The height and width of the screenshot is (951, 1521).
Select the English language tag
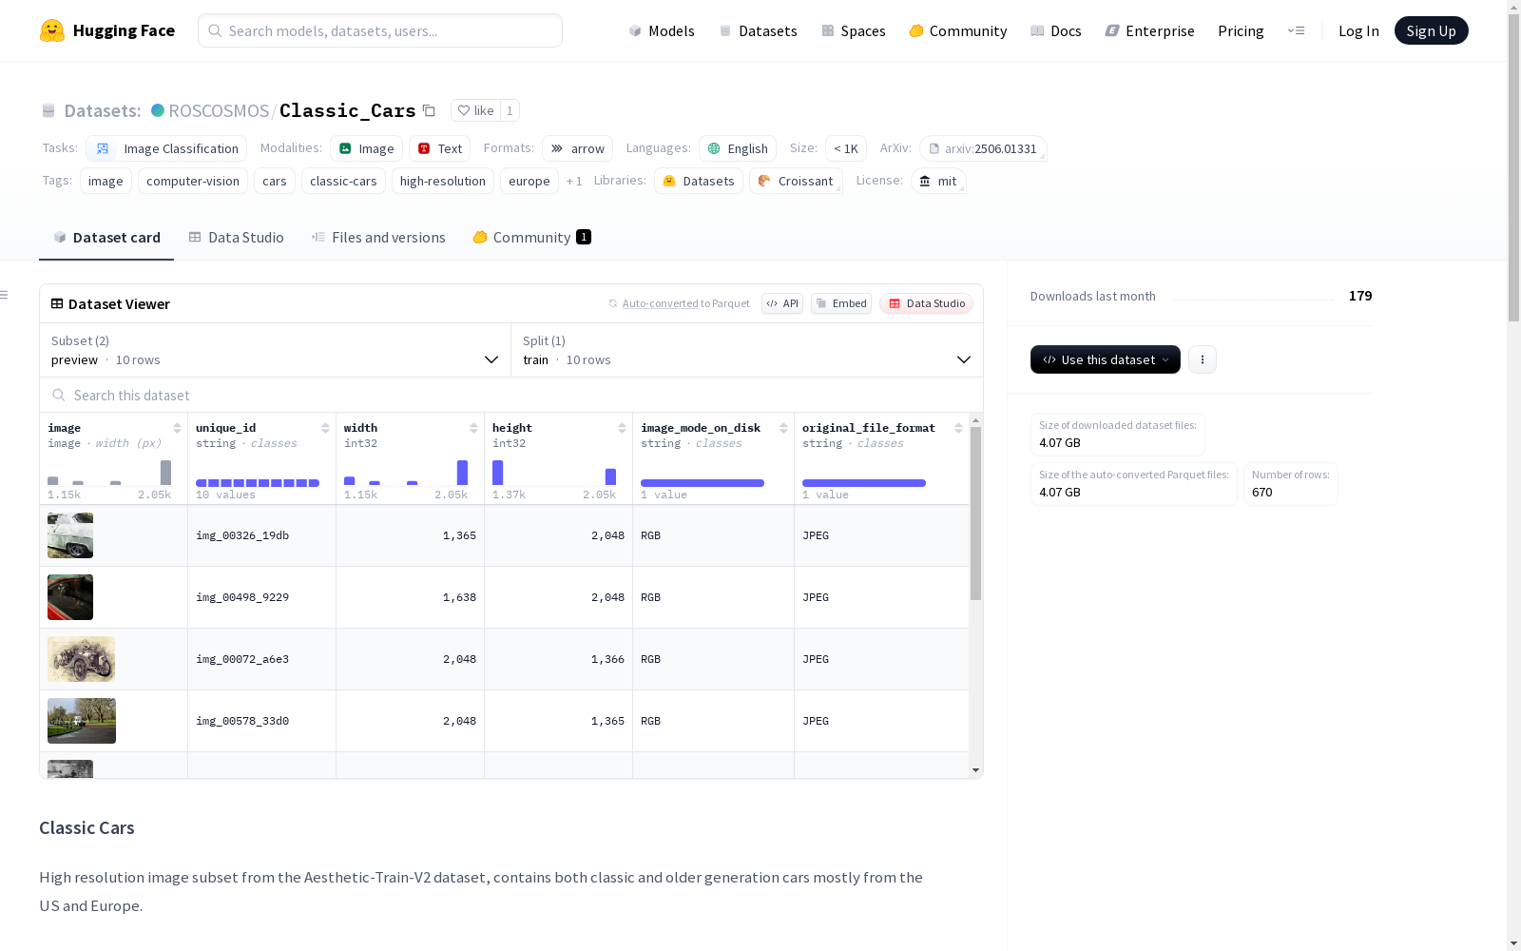[x=738, y=148]
